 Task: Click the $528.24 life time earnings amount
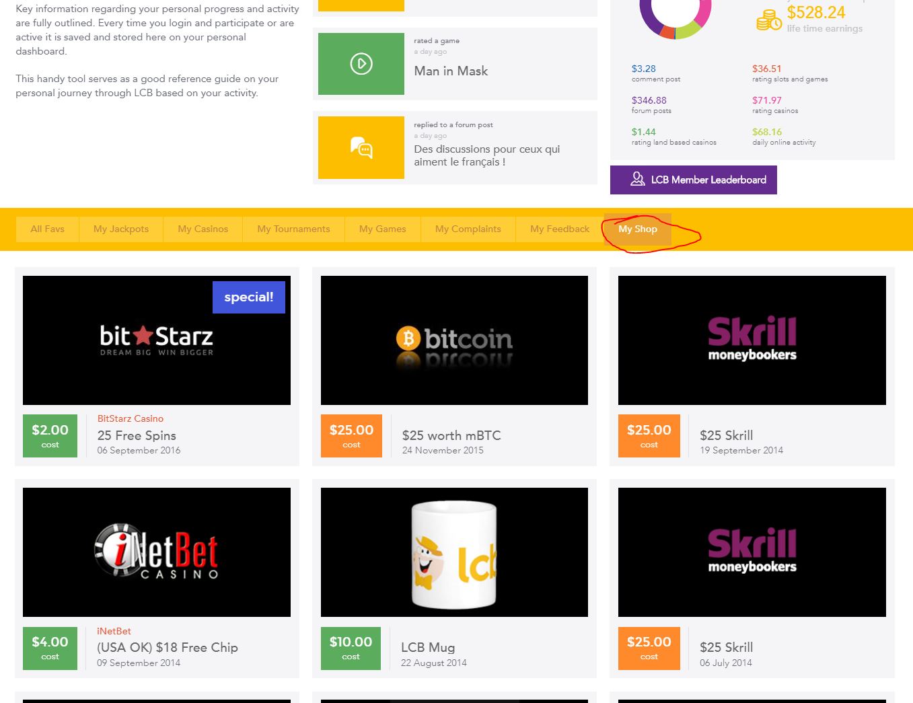coord(816,13)
